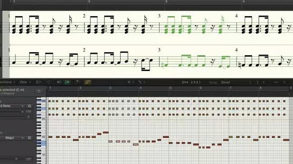Open the Major scale quantize dropdown
Image resolution: width=293 pixels, height=164 pixels.
coord(12,138)
